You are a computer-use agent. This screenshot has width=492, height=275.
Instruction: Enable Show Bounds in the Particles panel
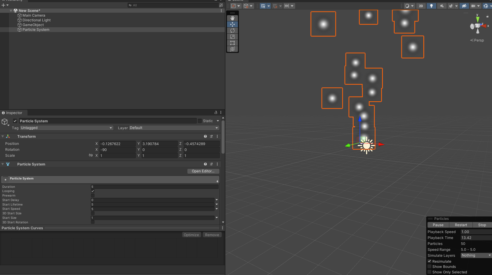click(429, 266)
